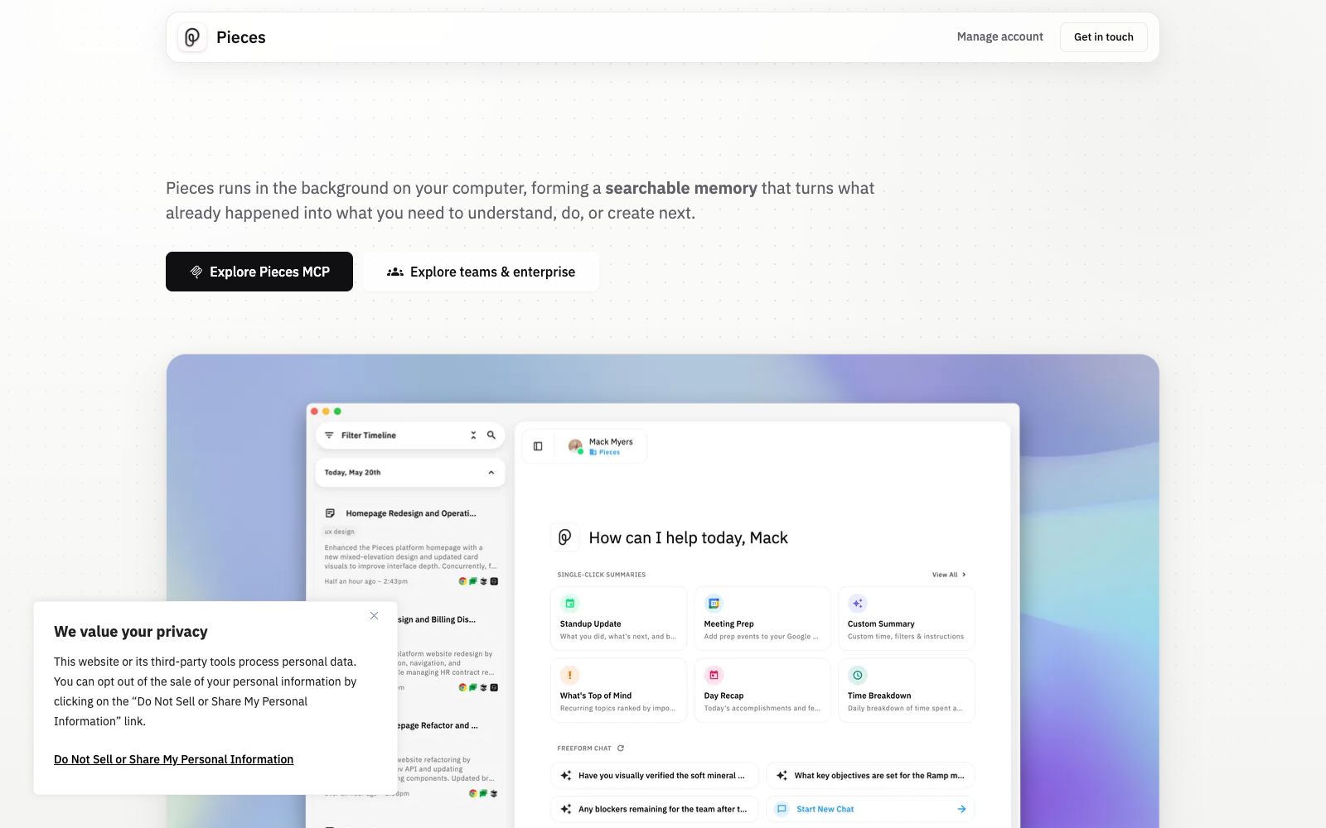Select the Meeting Prep calendar icon
The width and height of the screenshot is (1326, 828).
[714, 603]
